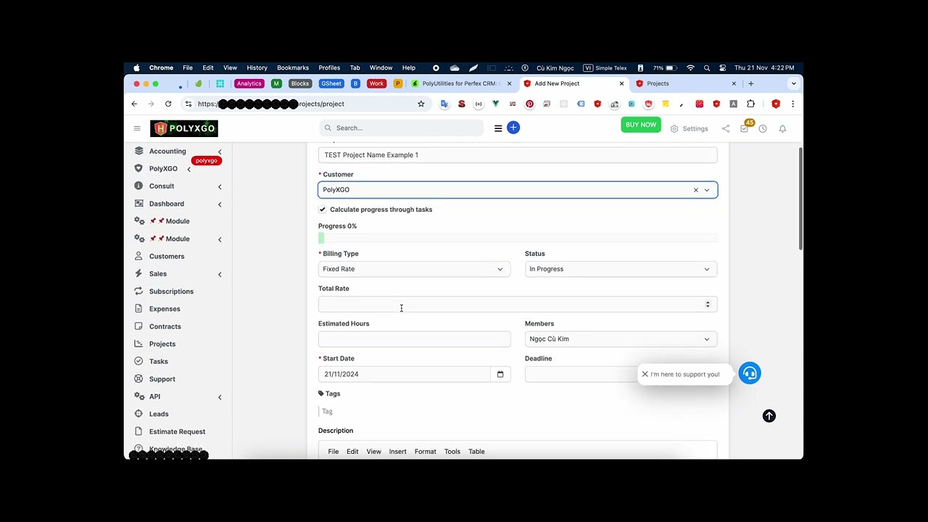This screenshot has width=928, height=522.
Task: Go to Projects in the sidebar
Action: pos(162,344)
